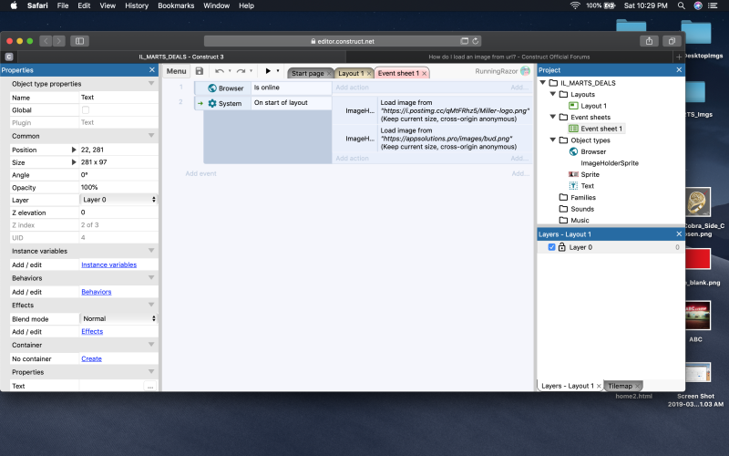Switch to the Layout 1 tab
The width and height of the screenshot is (729, 456).
[351, 73]
